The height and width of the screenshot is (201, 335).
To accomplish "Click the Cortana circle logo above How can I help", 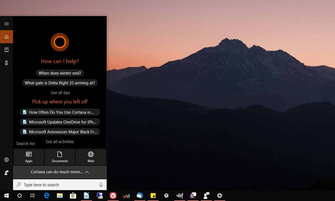I will tap(60, 42).
